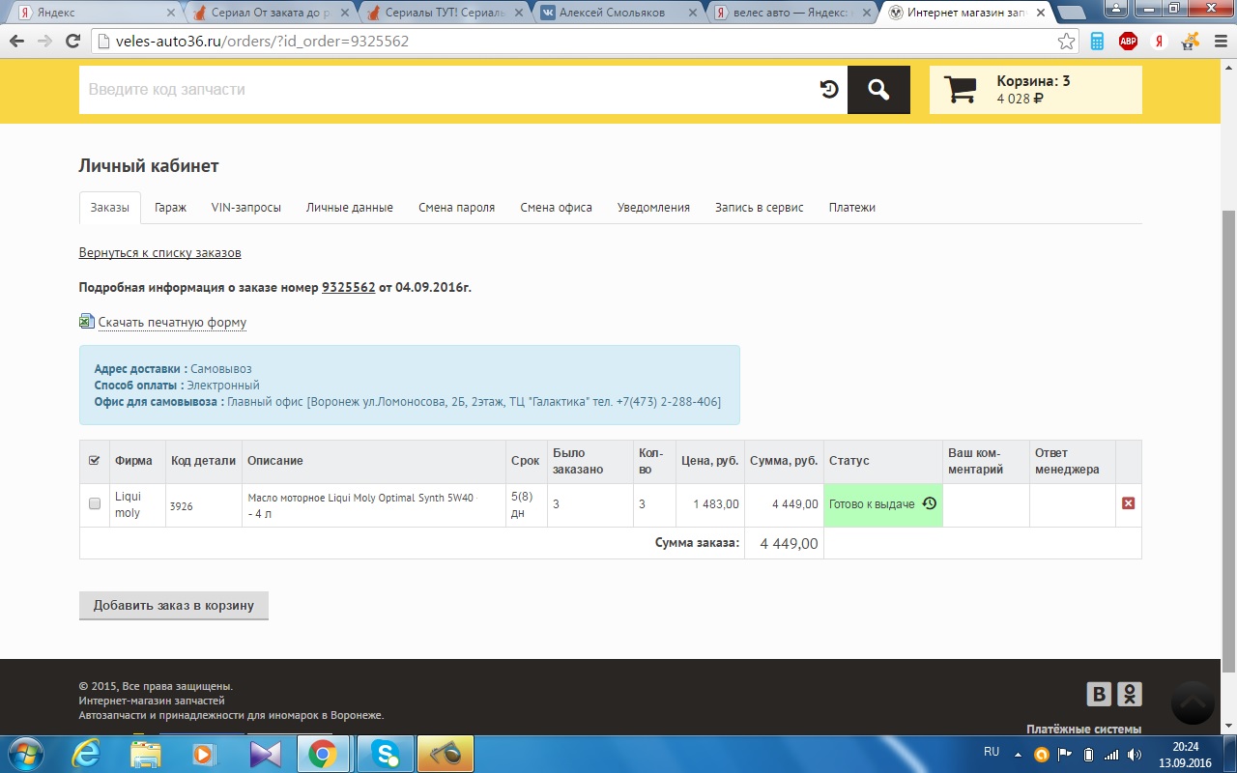The height and width of the screenshot is (773, 1237).
Task: Switch to the Гараж tab
Action: 170,208
